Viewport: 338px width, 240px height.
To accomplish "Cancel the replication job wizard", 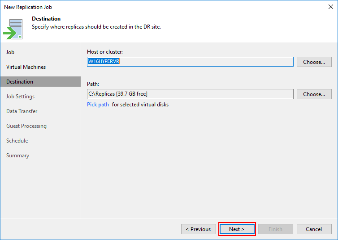I will coord(314,229).
